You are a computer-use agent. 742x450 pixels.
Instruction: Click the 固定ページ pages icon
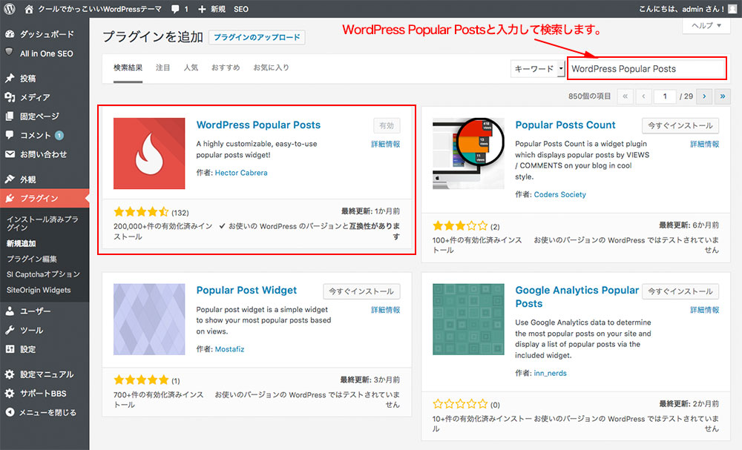click(10, 116)
